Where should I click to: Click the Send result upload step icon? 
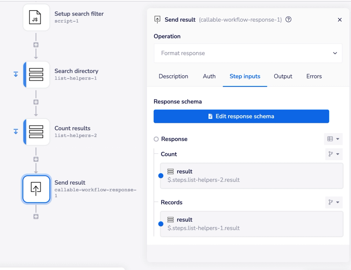coord(36,189)
